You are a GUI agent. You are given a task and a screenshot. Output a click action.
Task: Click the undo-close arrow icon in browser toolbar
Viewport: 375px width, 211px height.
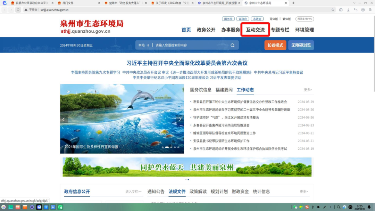tap(356, 10)
